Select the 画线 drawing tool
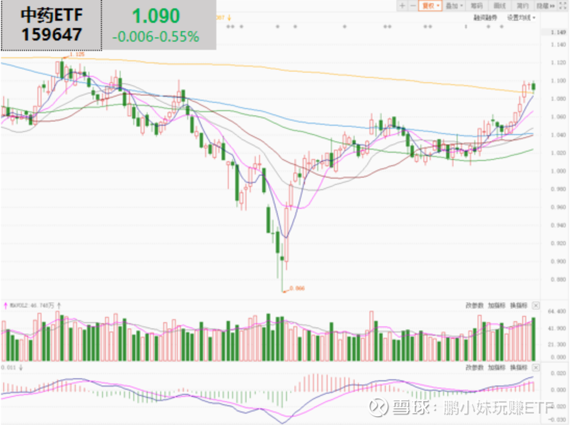 coord(498,6)
